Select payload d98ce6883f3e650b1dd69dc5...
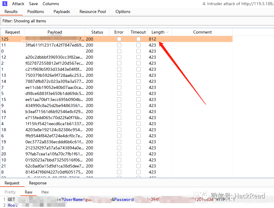Screen dimensions: 274x208 point(54,93)
